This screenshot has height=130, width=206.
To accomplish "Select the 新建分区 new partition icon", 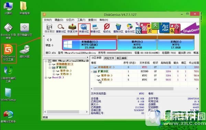I will click(x=95, y=28).
